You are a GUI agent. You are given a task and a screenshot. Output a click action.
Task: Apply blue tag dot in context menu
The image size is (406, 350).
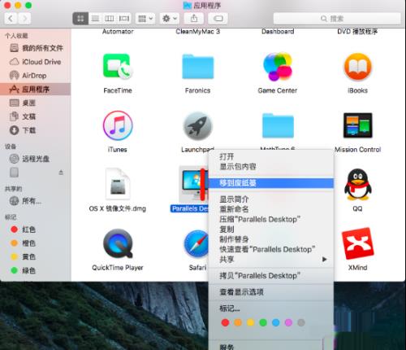pyautogui.click(x=276, y=322)
